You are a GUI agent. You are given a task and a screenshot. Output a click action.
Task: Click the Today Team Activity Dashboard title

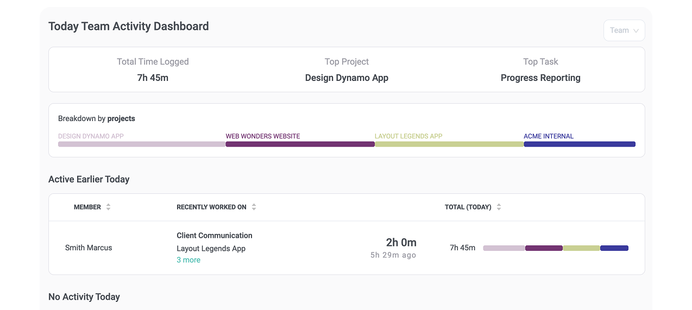129,26
